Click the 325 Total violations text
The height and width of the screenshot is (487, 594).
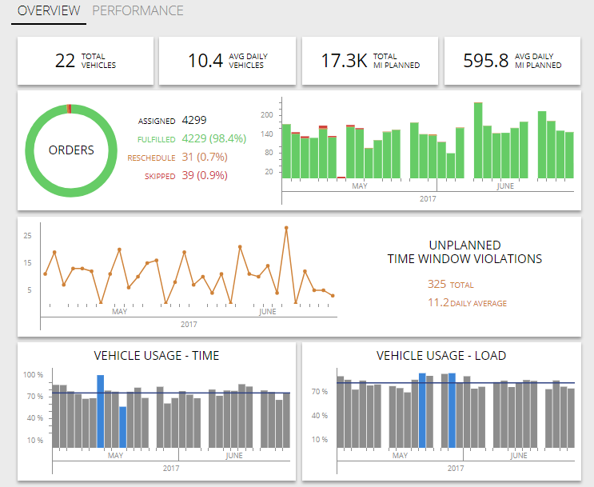(451, 284)
